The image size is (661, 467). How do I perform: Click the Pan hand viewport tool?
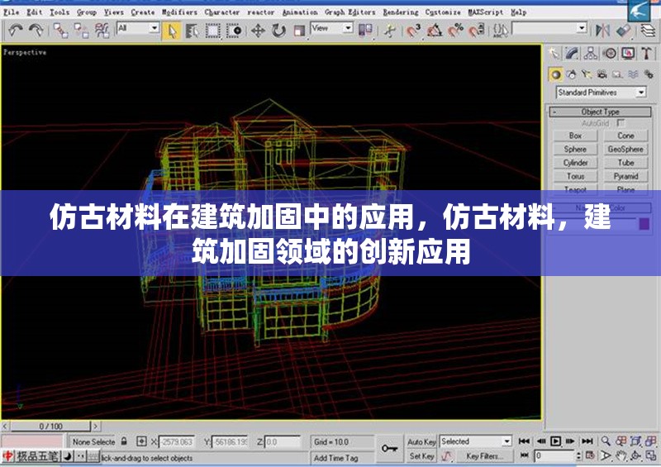pos(621,455)
